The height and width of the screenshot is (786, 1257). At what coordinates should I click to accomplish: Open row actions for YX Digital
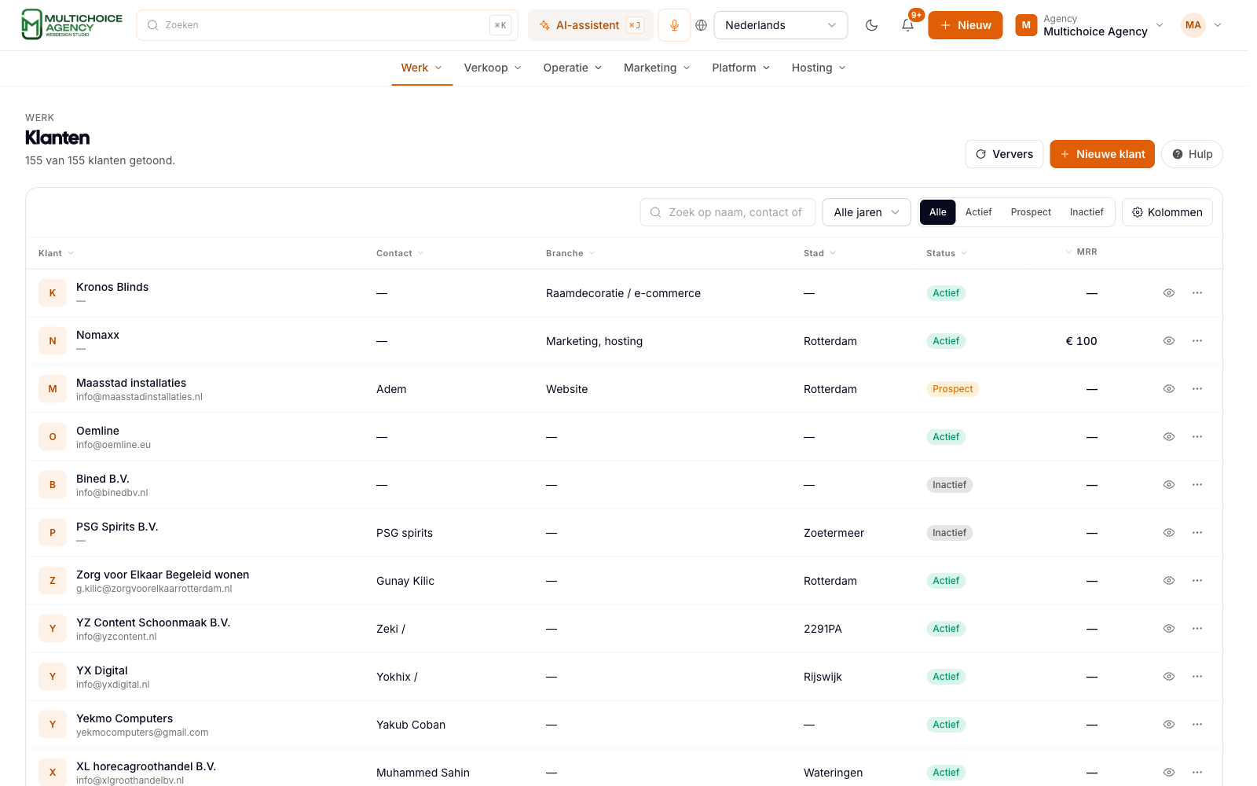point(1197,677)
